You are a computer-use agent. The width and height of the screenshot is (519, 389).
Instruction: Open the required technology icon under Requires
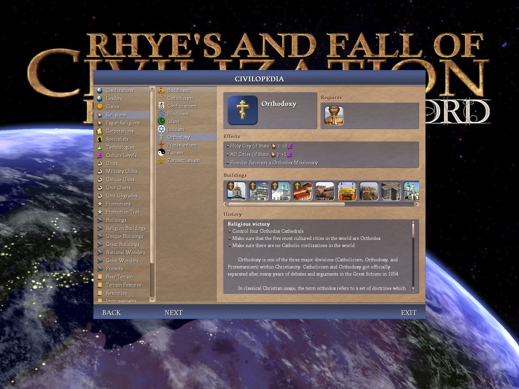[x=334, y=115]
